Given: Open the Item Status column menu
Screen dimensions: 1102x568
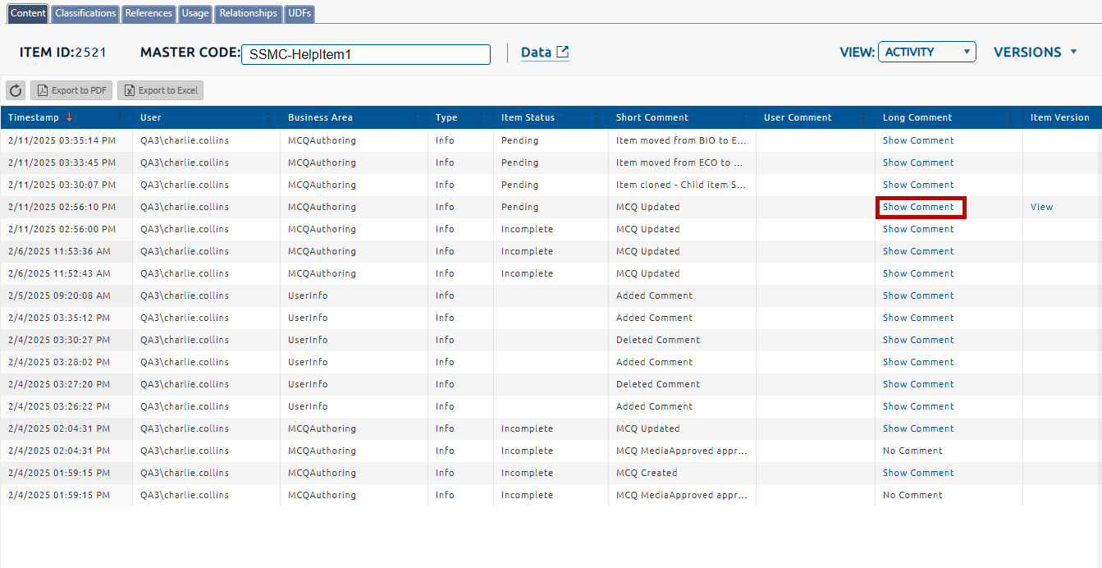Looking at the screenshot, I should point(596,117).
